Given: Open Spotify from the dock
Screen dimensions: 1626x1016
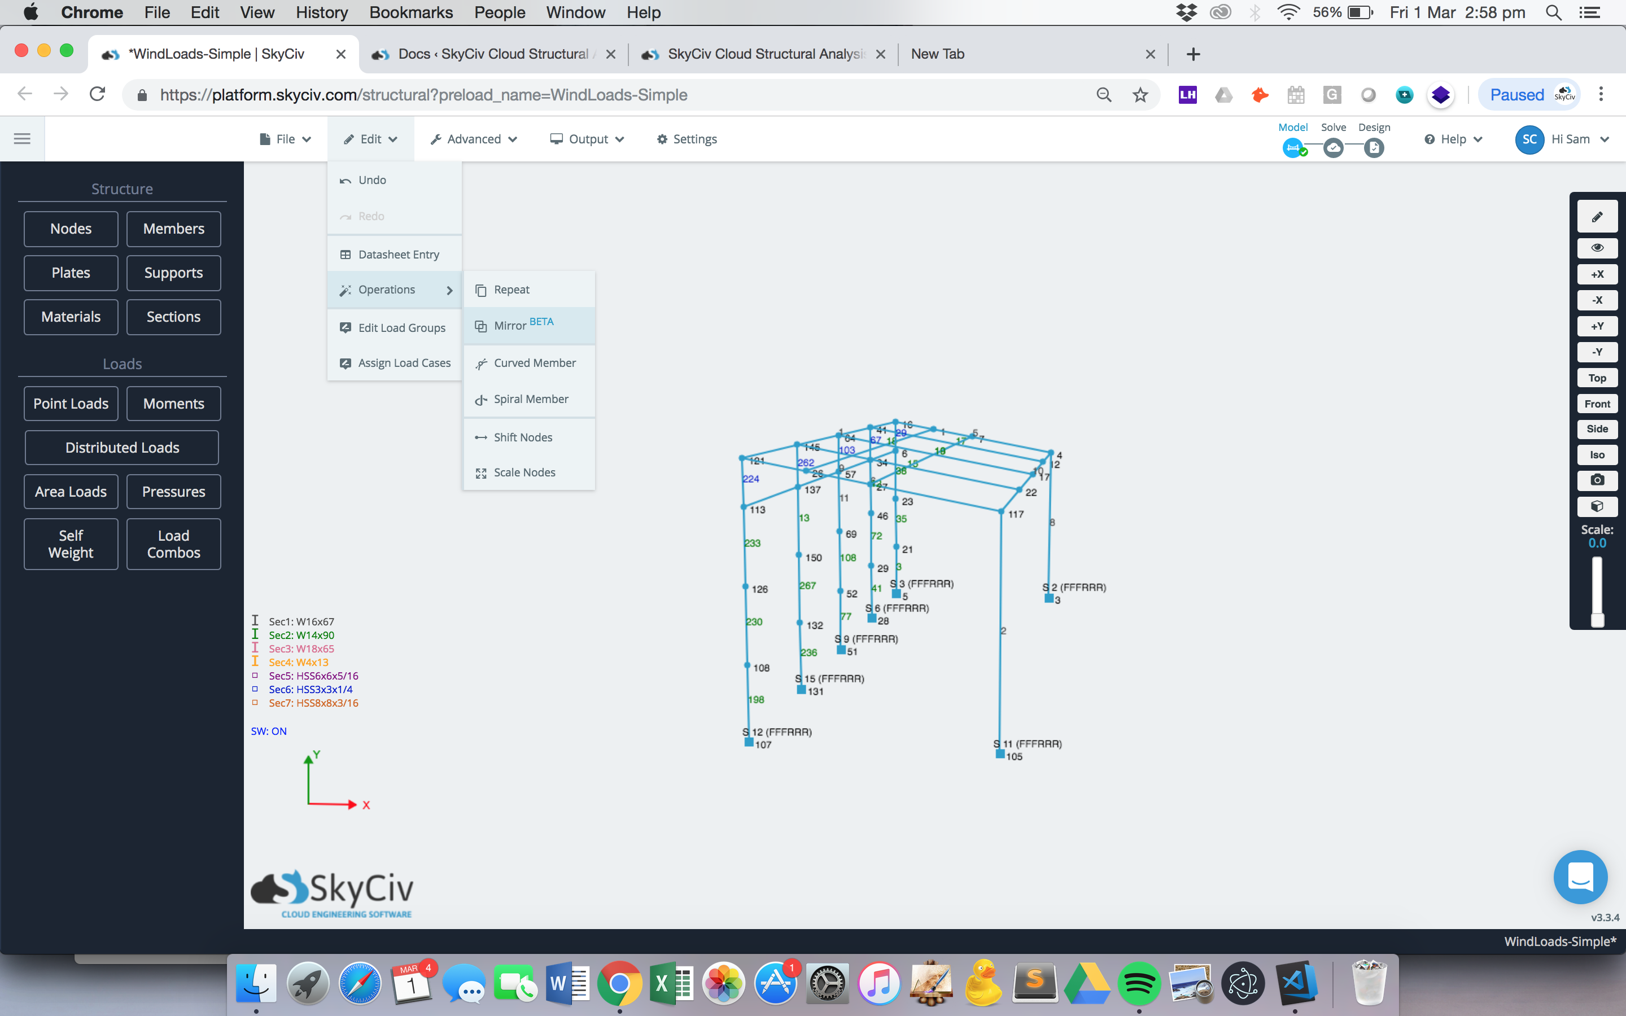Looking at the screenshot, I should pos(1139,983).
